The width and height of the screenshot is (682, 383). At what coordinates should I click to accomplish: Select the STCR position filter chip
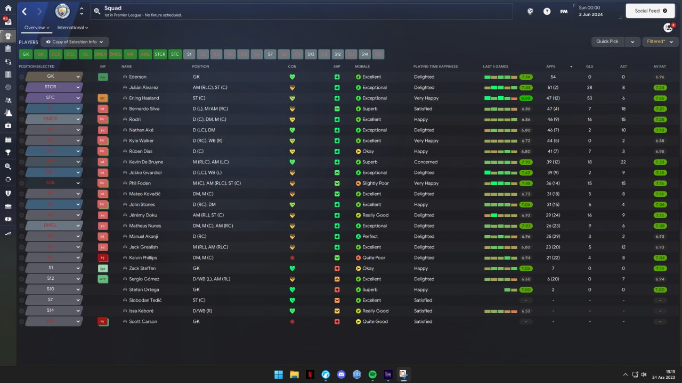click(160, 54)
